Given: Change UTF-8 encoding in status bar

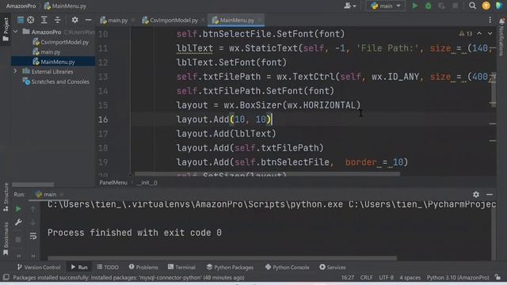Looking at the screenshot, I should [386, 278].
